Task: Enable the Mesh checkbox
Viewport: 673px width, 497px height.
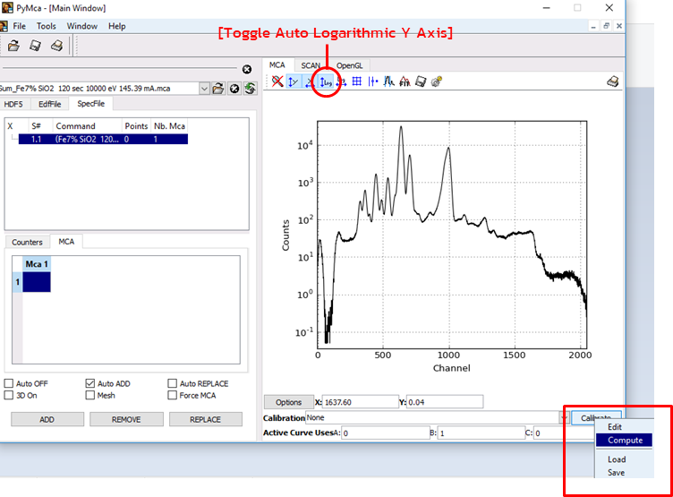Action: 90,395
